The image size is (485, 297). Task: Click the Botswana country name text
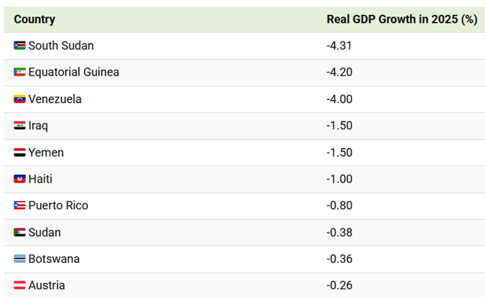pos(54,259)
